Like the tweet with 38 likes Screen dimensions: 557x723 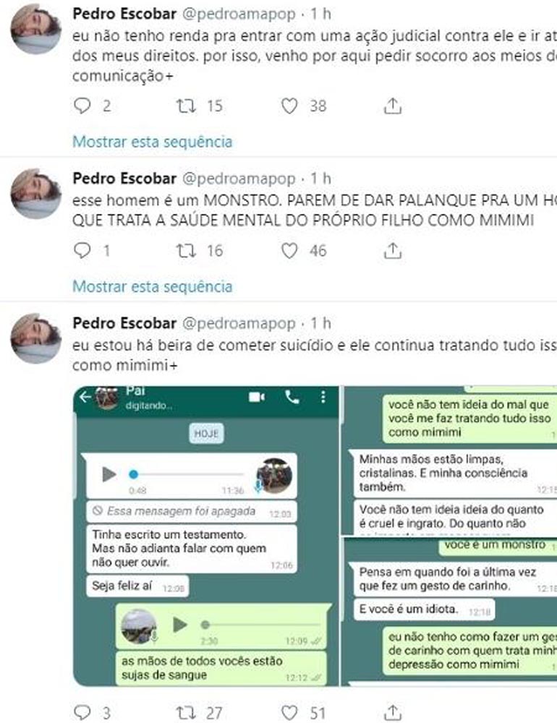[289, 106]
